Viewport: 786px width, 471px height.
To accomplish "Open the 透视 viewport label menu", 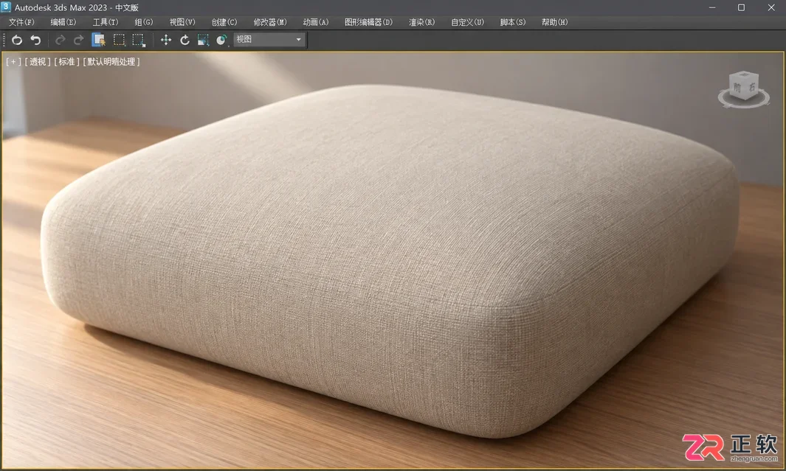I will tap(38, 62).
